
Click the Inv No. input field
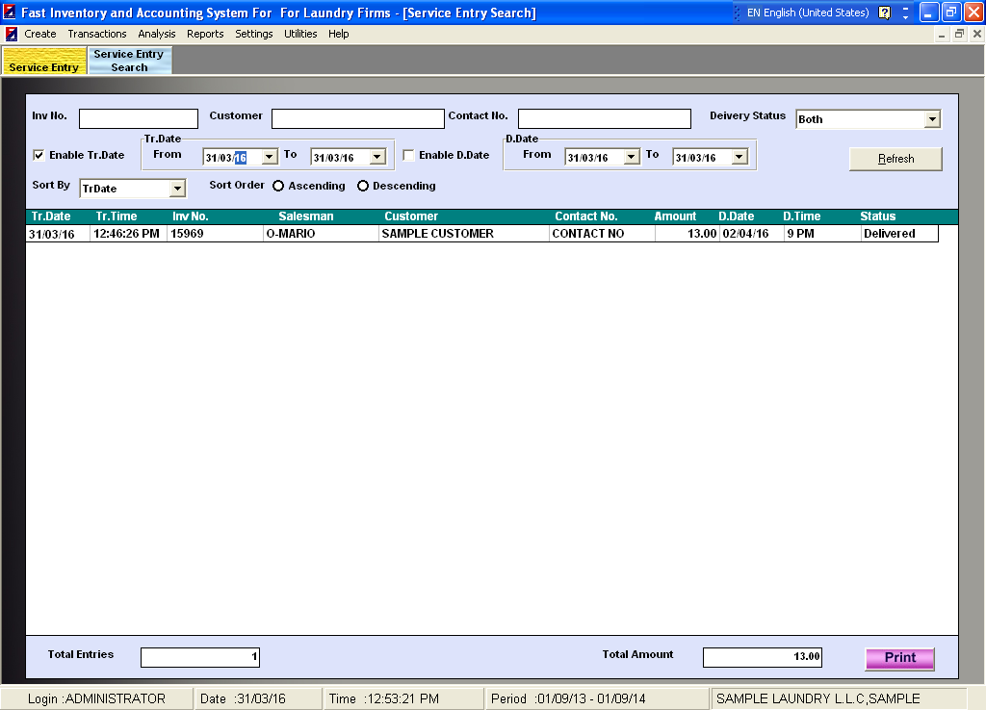(138, 118)
